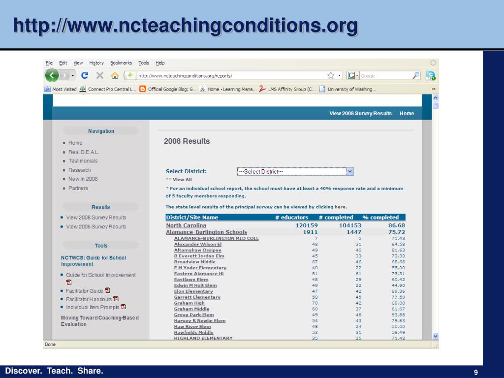Screen dimensions: 504x378
Task: Click the '86.68' North Carolina percent value
Action: coord(397,225)
